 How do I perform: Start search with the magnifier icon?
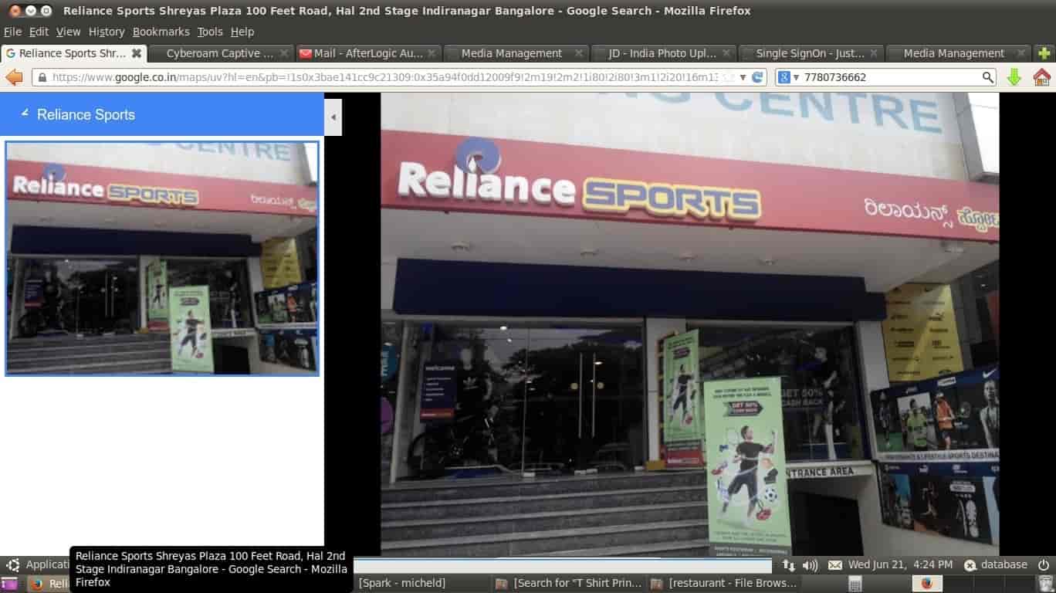pyautogui.click(x=989, y=77)
